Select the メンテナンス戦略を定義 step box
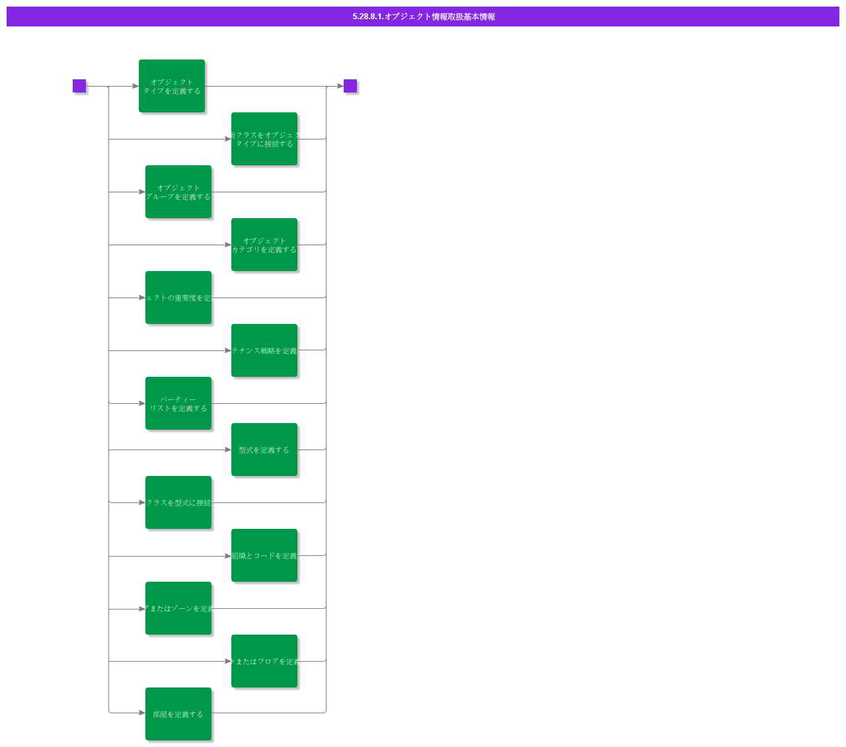Screen dimensions: 846x747 (264, 350)
